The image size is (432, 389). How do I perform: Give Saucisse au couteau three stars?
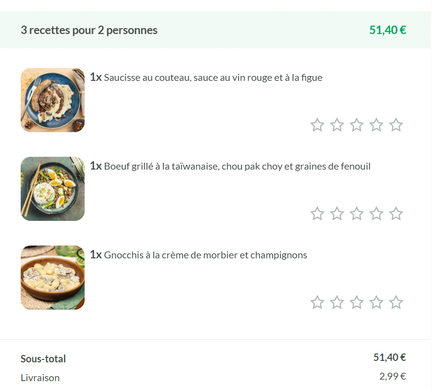357,125
